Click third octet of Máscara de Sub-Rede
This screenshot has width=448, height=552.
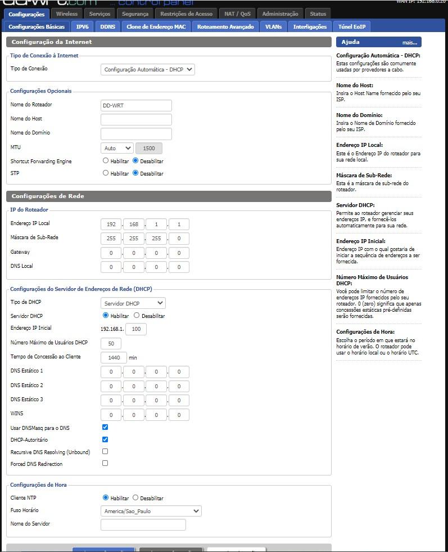[x=156, y=239]
